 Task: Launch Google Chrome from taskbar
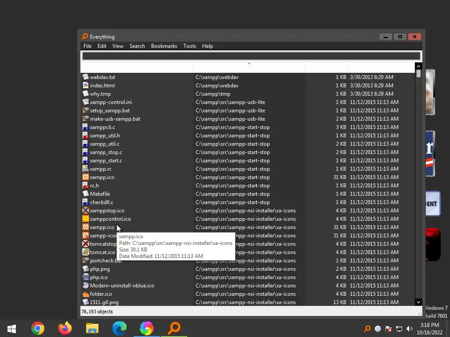click(38, 328)
